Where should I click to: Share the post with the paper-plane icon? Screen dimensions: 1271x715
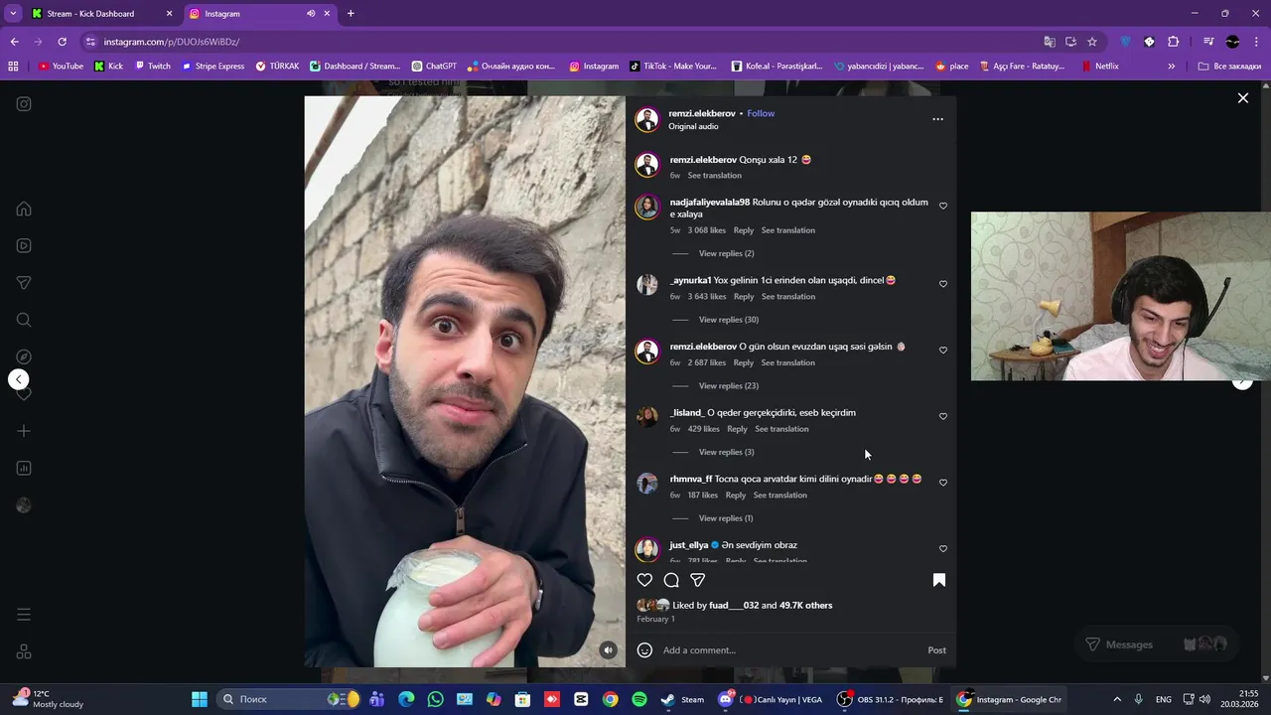[x=698, y=580]
